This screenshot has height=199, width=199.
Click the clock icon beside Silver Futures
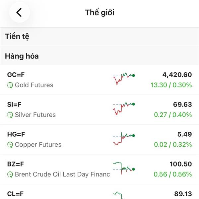10,115
